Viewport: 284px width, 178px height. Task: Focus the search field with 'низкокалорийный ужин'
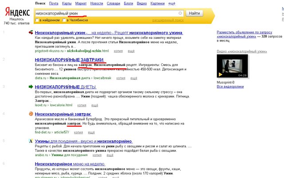point(109,13)
